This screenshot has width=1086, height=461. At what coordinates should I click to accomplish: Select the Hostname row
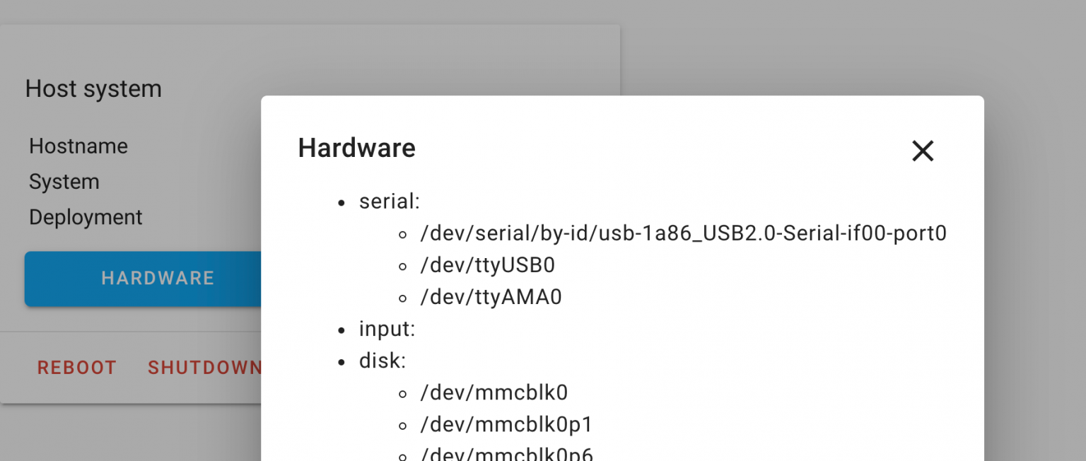click(78, 146)
